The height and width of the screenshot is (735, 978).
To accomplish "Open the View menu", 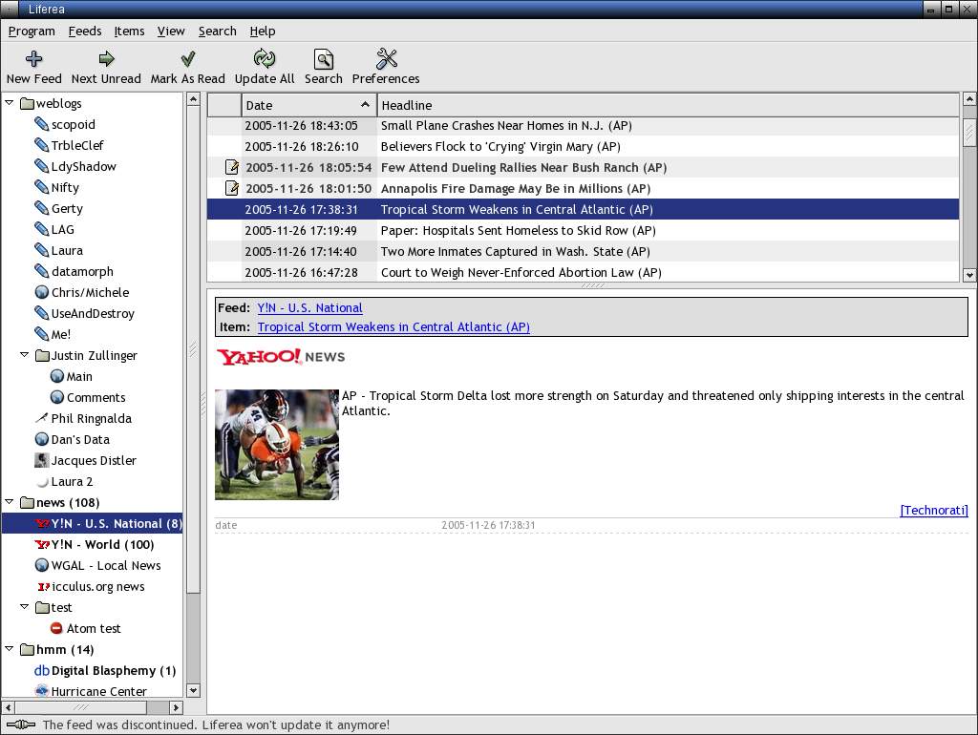I will 171,31.
